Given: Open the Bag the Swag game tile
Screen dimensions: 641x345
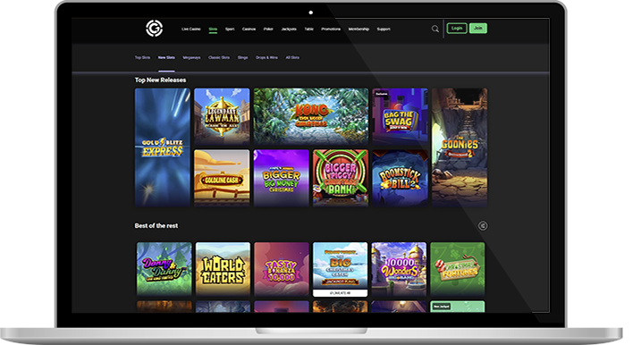Looking at the screenshot, I should [400, 116].
